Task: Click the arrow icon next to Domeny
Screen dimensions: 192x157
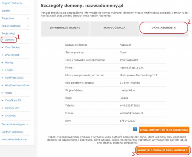Action: 2,40
